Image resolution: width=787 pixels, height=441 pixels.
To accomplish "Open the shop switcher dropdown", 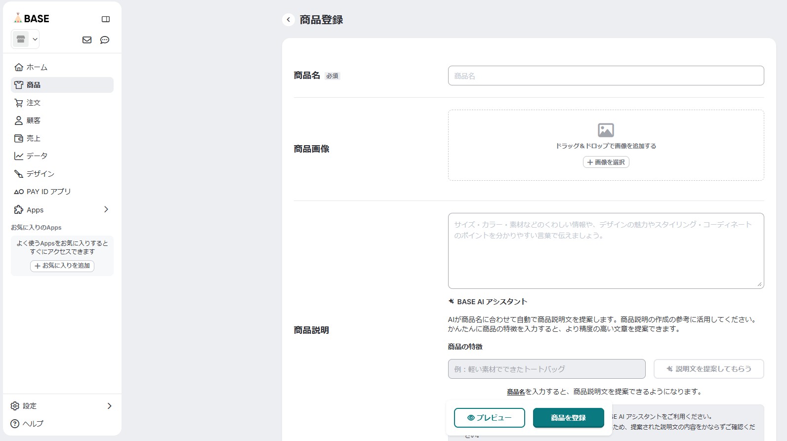I will pos(25,39).
